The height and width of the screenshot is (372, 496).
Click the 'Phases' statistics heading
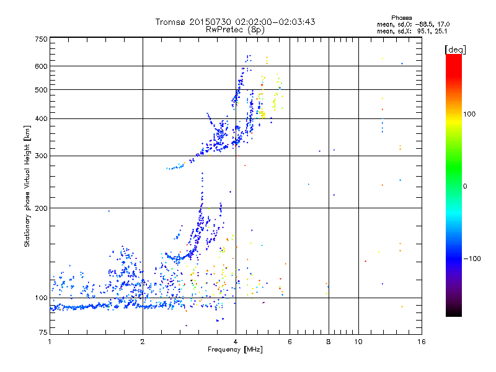tap(401, 18)
